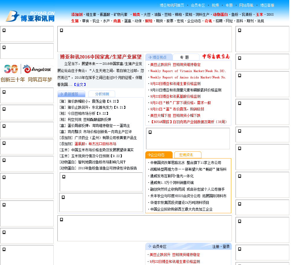Image resolution: width=291 pixels, height=265 pixels.
Task: Open 通威发布互联网+渔光一体化 article
Action: [172, 176]
